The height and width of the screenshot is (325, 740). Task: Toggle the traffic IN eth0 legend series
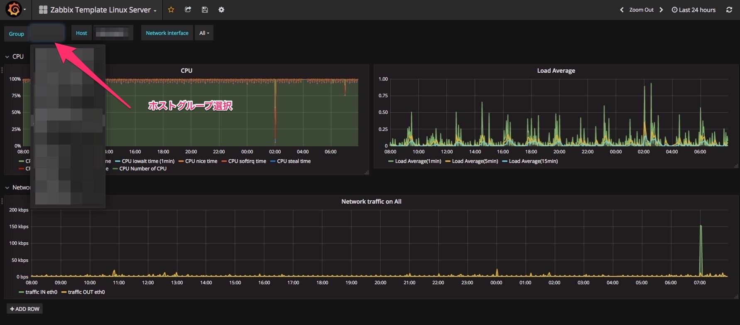click(x=41, y=292)
